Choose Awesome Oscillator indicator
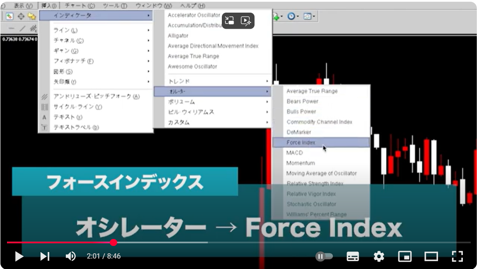 pos(193,67)
